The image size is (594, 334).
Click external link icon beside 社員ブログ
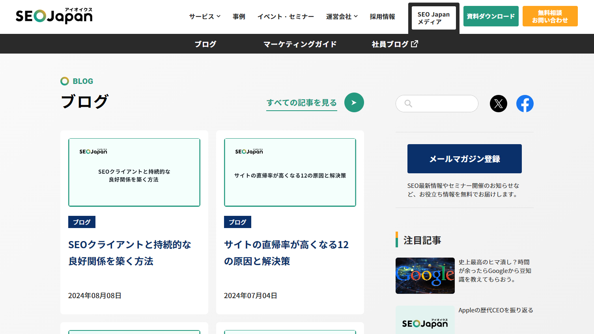pos(415,44)
